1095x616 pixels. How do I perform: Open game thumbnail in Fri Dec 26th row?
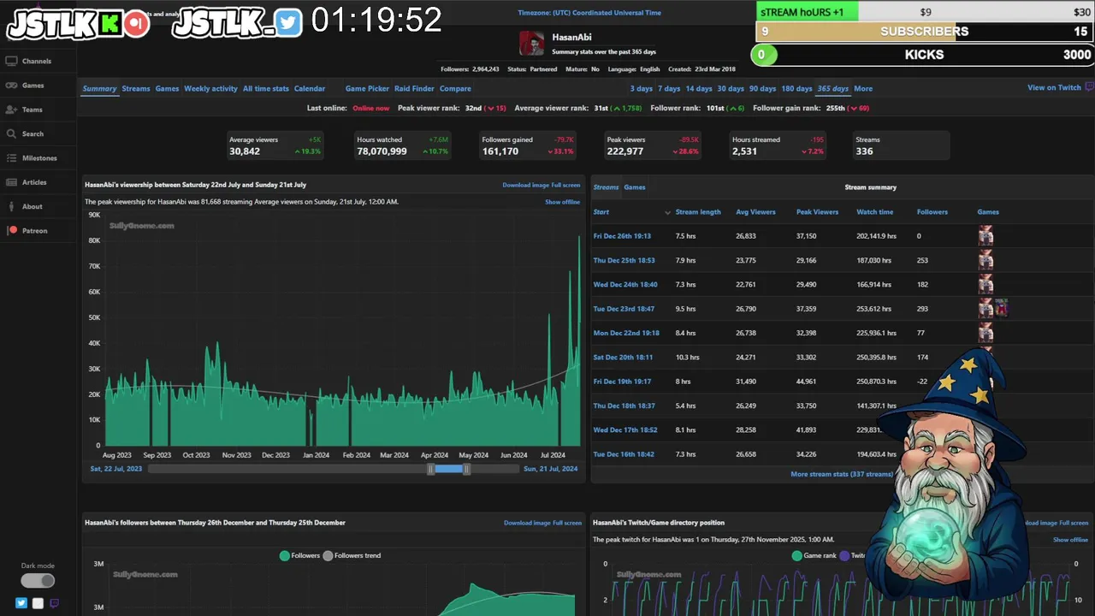[985, 235]
